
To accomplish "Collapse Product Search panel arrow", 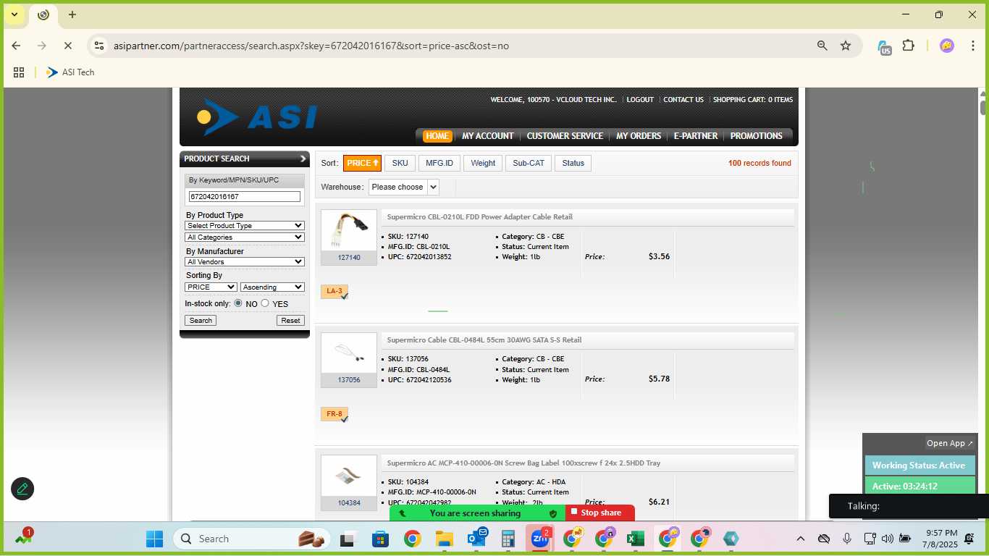I will 303,159.
